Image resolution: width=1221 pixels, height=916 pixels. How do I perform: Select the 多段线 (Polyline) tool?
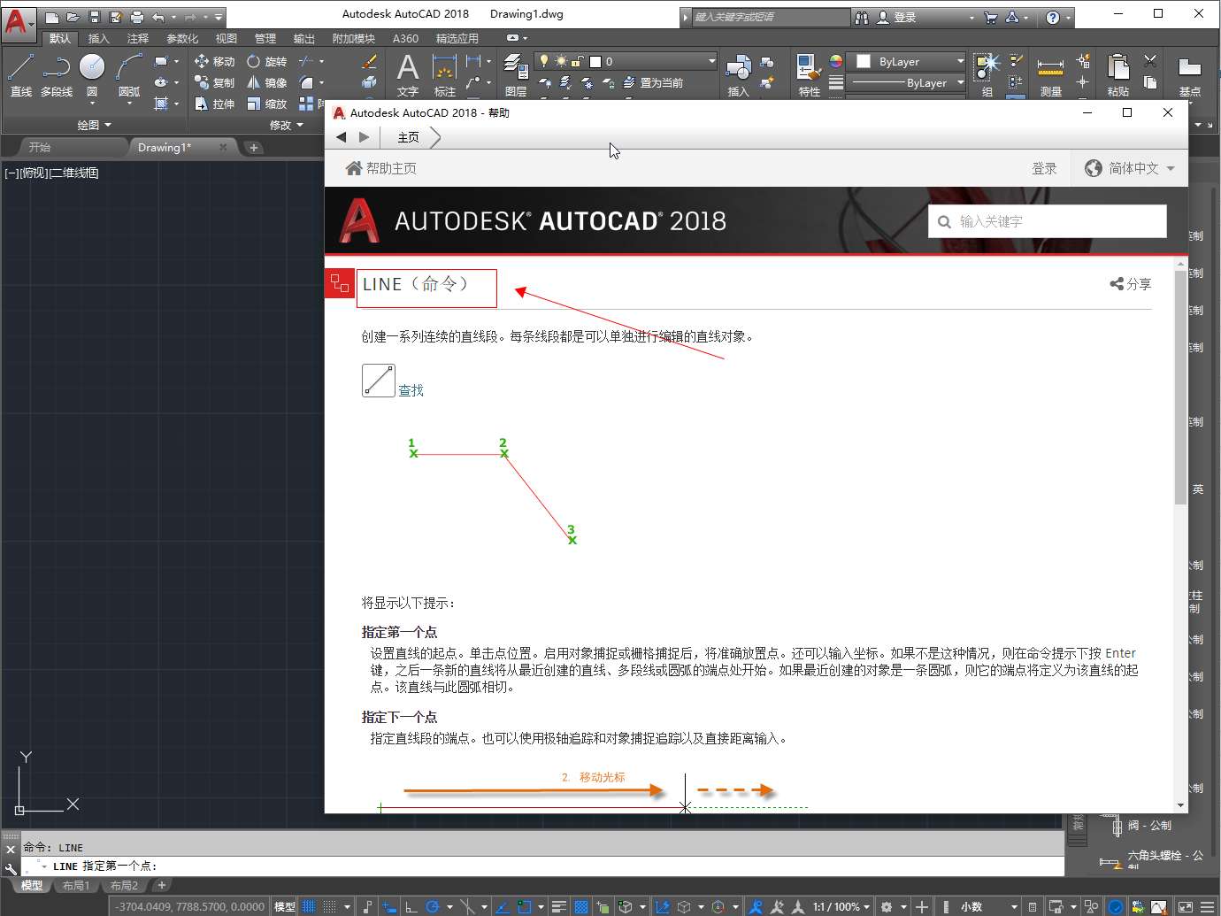(57, 73)
